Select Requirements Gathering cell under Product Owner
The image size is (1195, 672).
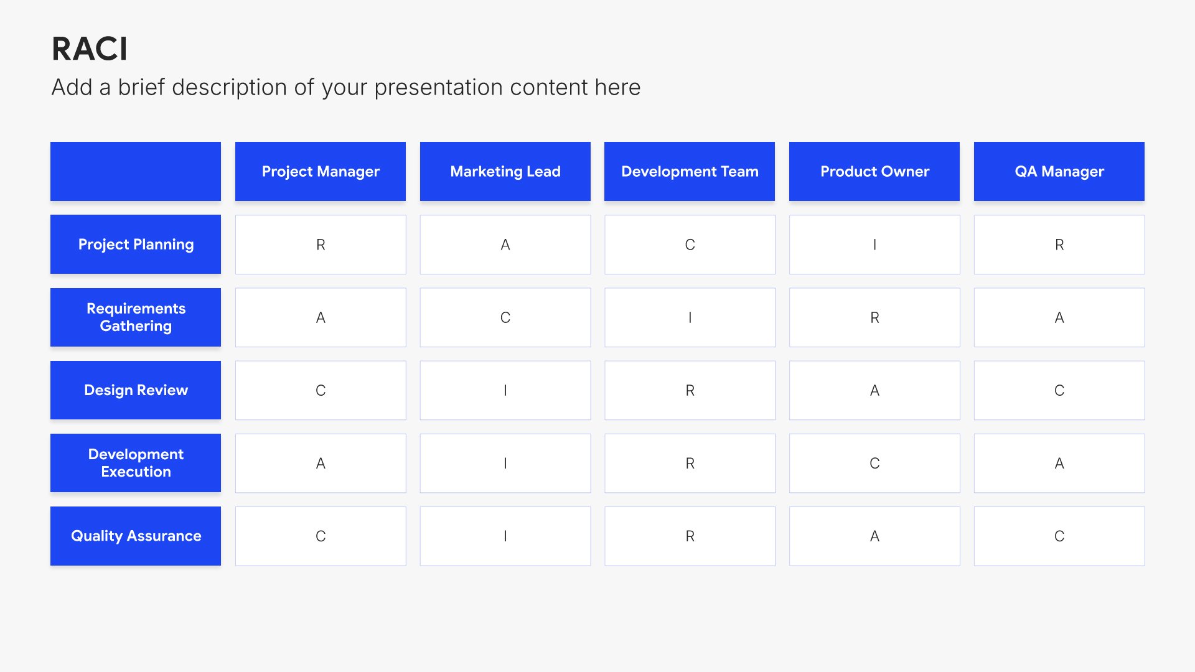[874, 317]
